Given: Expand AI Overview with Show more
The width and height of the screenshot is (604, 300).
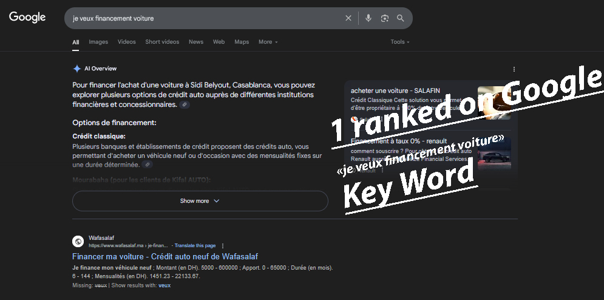Looking at the screenshot, I should click(x=200, y=201).
